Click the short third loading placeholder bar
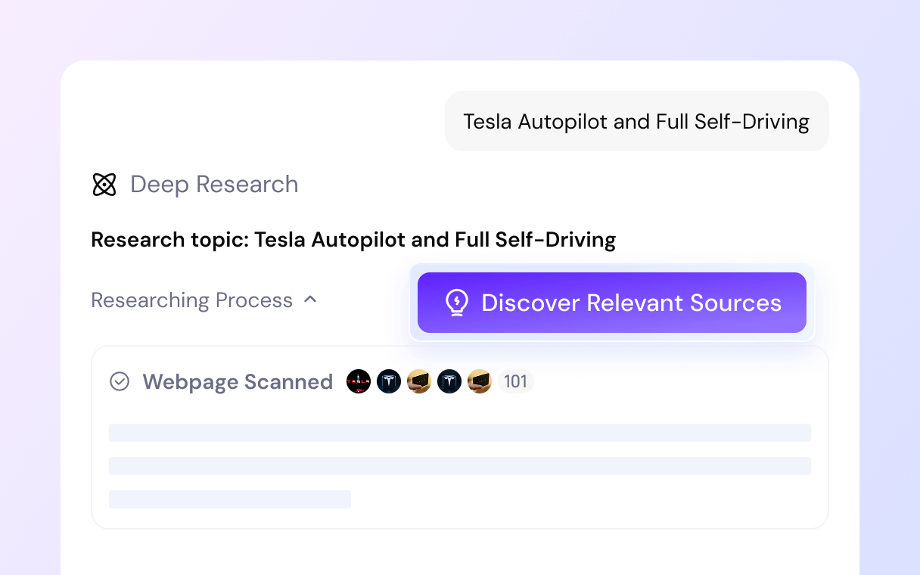 230,499
